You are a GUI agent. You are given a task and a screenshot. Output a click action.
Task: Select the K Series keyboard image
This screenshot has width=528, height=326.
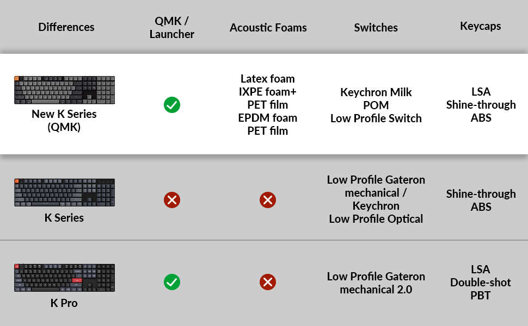coord(64,192)
